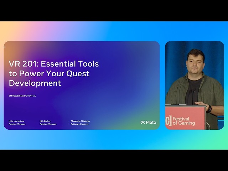The width and height of the screenshot is (228, 171).
Task: Click speaker name "Kirk Barker"
Action: (x=45, y=121)
